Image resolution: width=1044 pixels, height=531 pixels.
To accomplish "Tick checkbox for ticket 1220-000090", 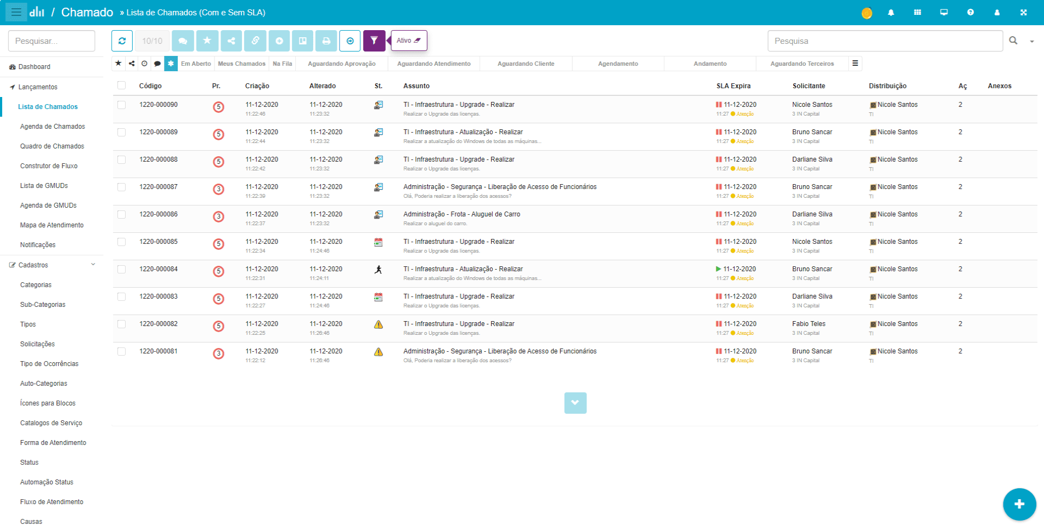I will [x=122, y=105].
